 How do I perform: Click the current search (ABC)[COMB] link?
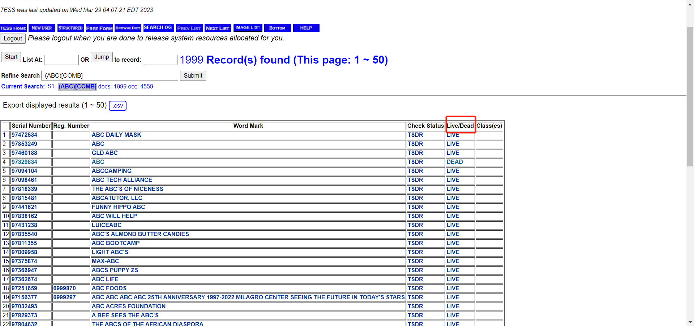point(77,87)
